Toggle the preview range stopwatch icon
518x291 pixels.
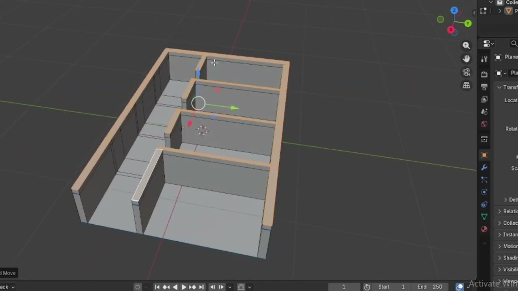pyautogui.click(x=367, y=287)
